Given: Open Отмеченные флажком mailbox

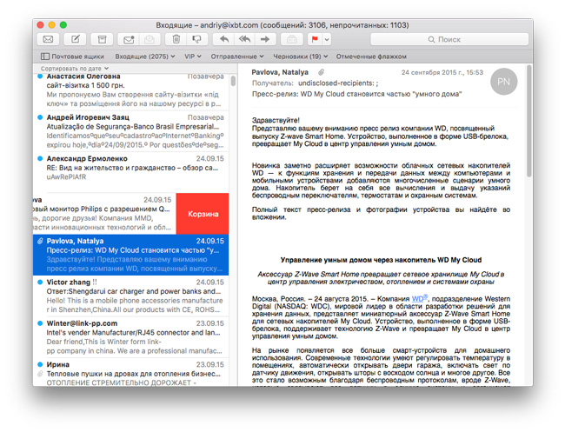Looking at the screenshot, I should coord(371,56).
